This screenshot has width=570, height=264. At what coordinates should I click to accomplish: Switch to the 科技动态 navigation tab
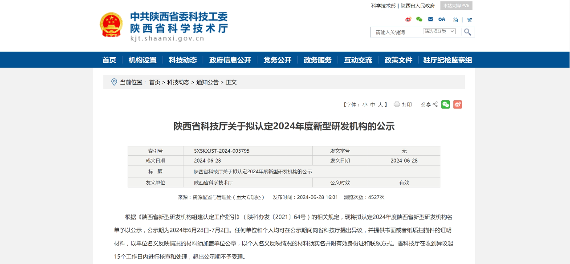pyautogui.click(x=183, y=60)
